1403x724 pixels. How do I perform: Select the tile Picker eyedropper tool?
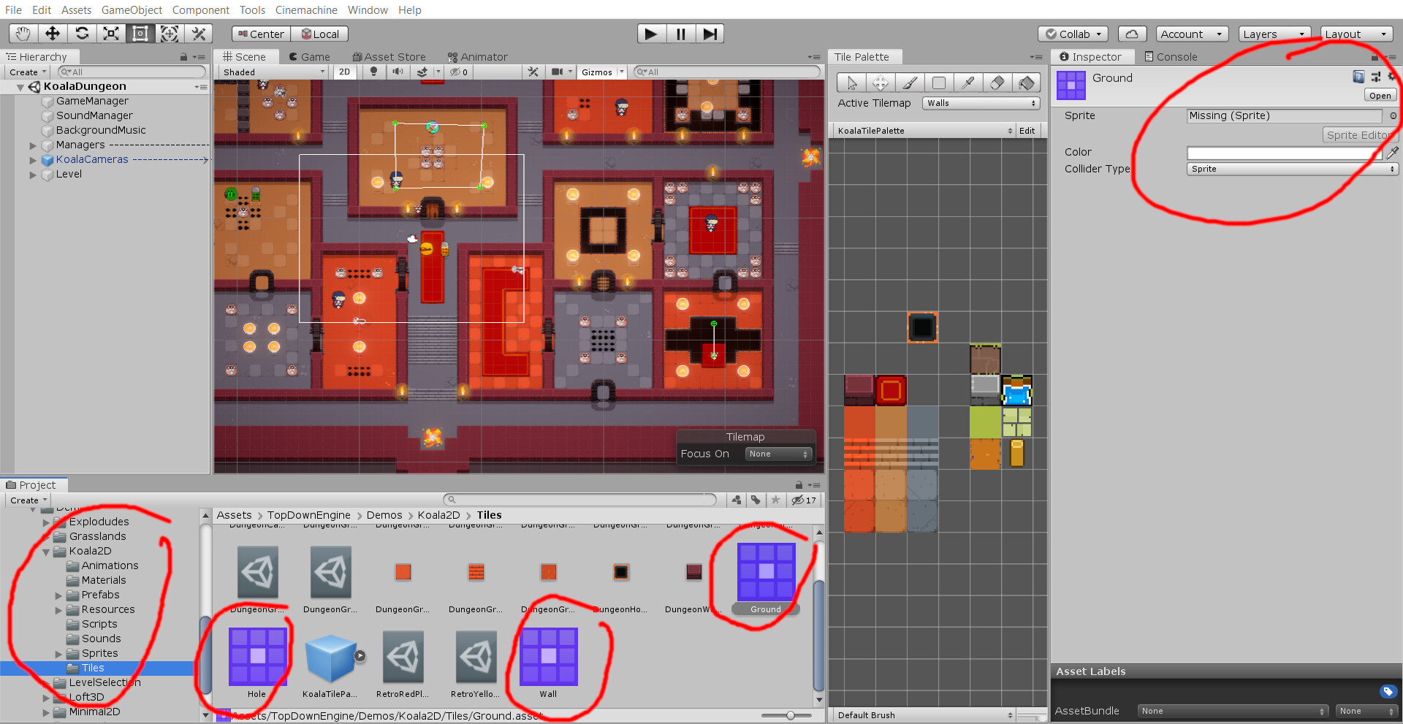coord(968,83)
